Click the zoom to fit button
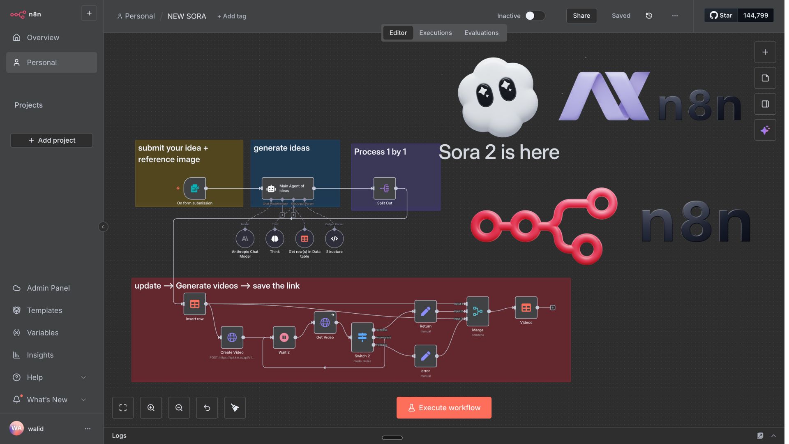The image size is (789, 444). 123,408
